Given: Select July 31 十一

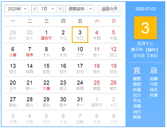Looking at the screenshot, I should point(80,102).
